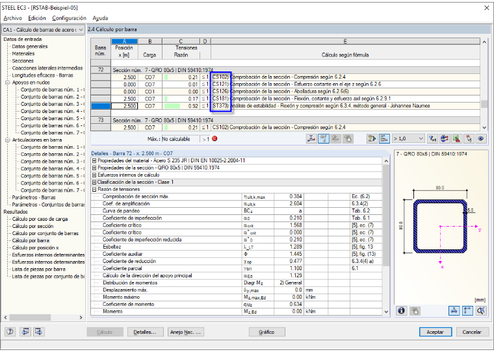Click the greyed eye-drop icon in results toolbar
The image size is (494, 352).
coord(348,138)
